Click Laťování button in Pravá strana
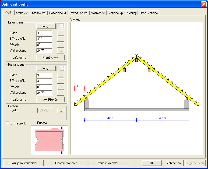 [x=20, y=100]
